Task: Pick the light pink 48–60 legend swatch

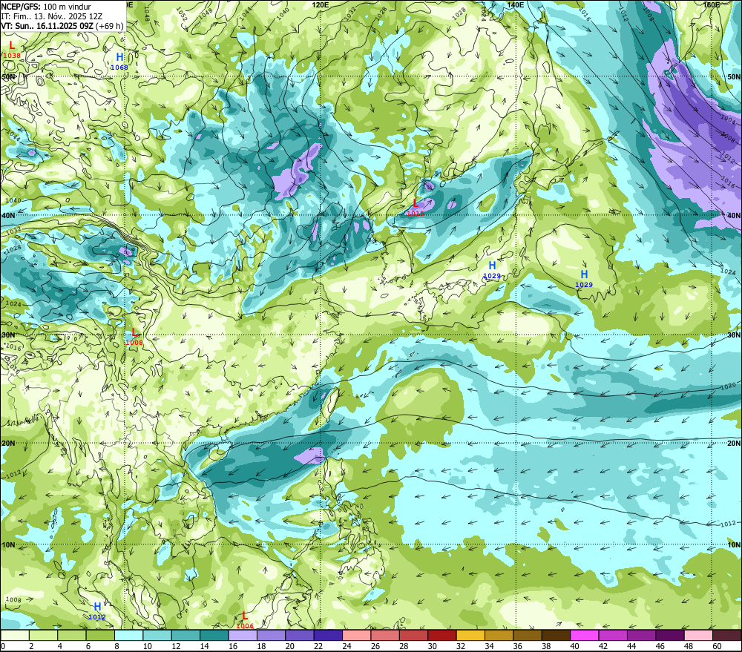Action: (698, 636)
